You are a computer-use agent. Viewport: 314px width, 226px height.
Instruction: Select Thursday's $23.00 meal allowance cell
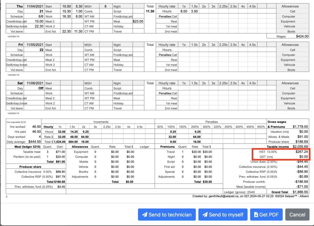(138, 21)
